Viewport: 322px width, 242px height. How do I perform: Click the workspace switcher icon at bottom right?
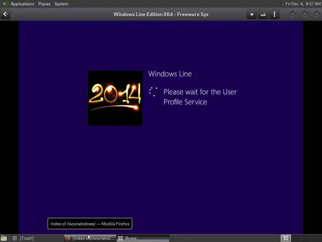[x=286, y=238]
